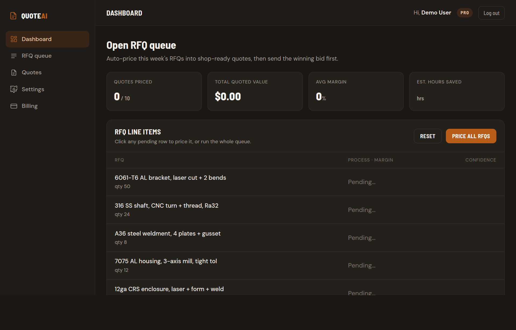Click the QUOTEAI brand name
This screenshot has width=516, height=330.
click(x=34, y=16)
